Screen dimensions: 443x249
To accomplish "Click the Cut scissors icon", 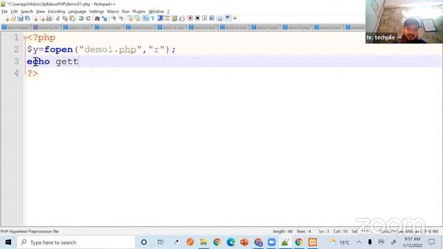I will (x=57, y=19).
